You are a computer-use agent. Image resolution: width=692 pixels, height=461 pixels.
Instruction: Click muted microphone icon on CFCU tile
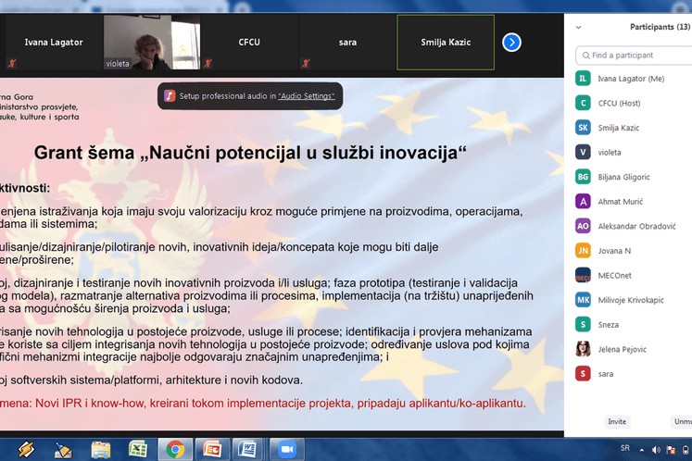tap(208, 63)
